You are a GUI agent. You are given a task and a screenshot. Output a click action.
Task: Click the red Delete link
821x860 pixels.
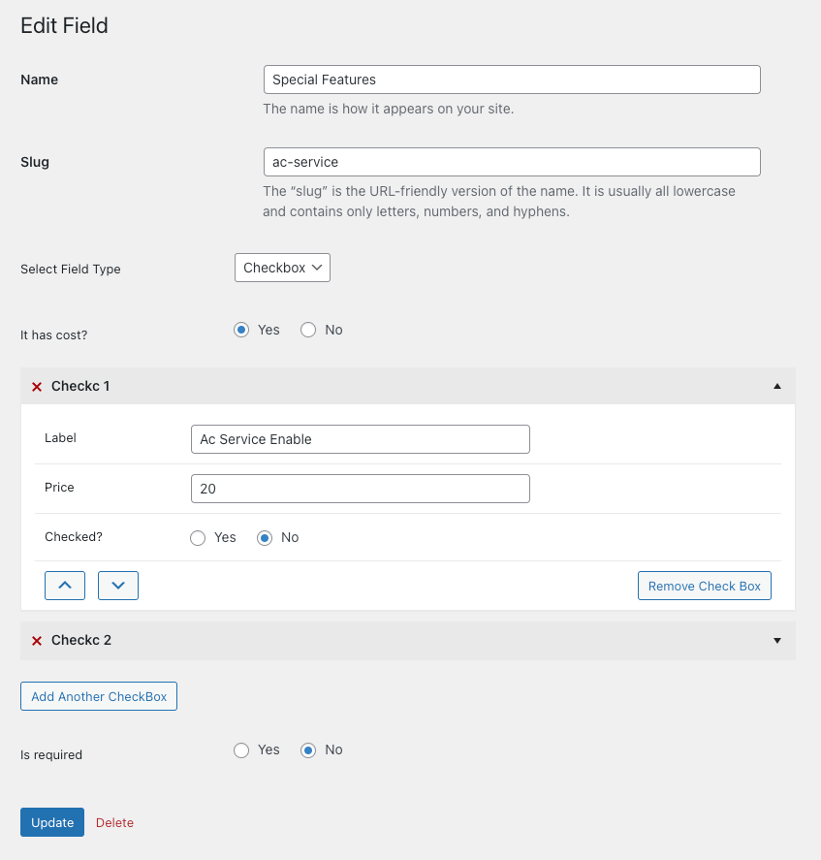(x=114, y=822)
